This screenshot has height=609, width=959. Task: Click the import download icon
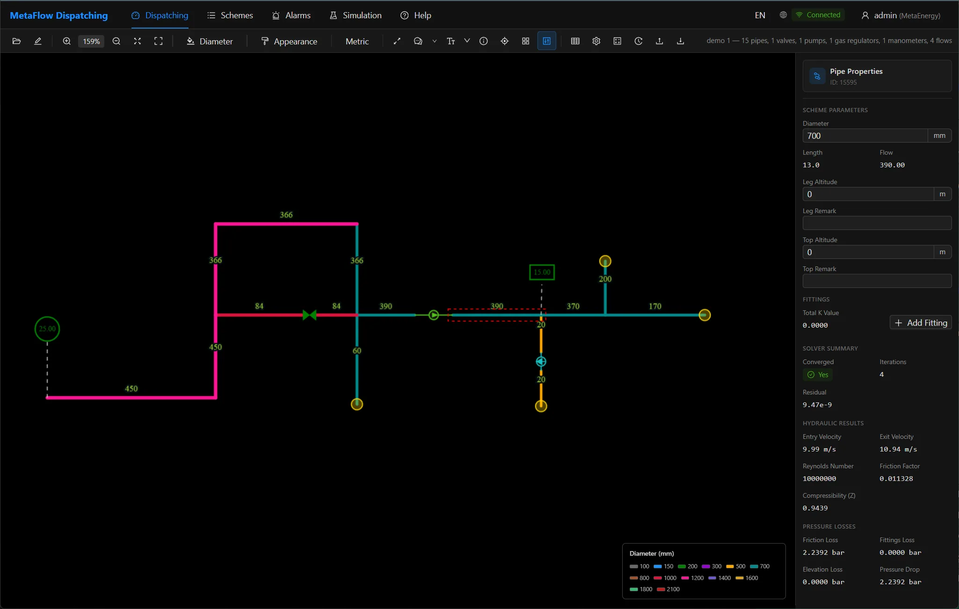681,41
